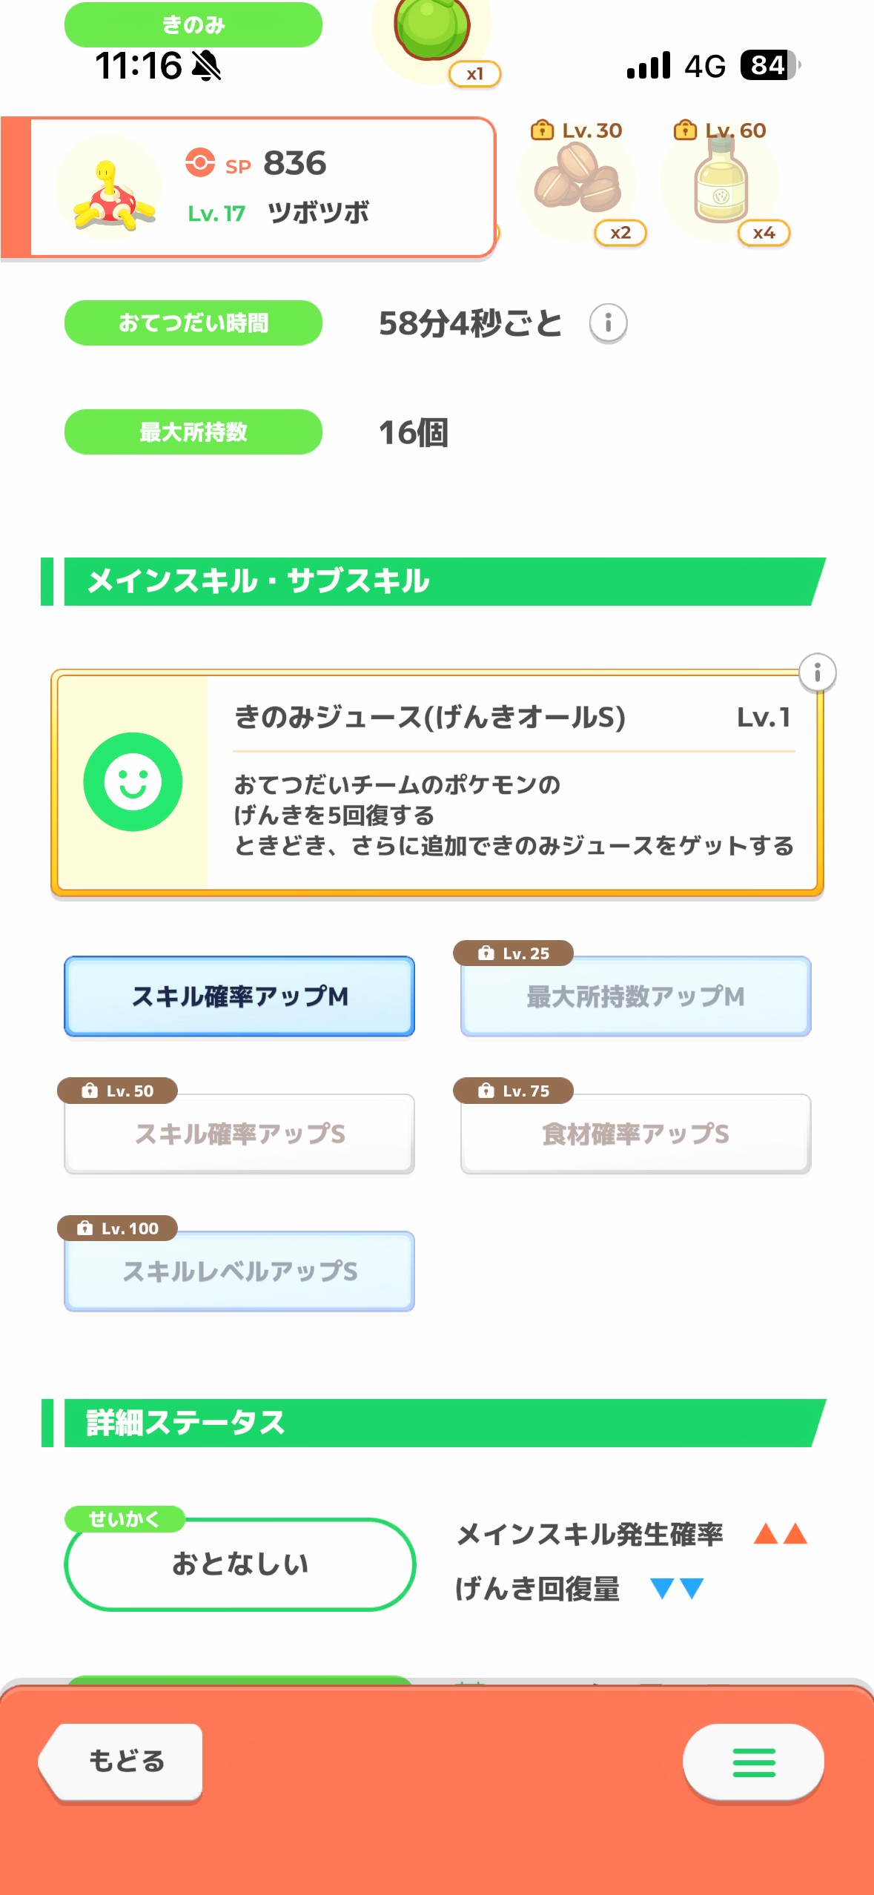Tap the green smiley main skill icon
Screen dimensions: 874x1895
pos(133,782)
